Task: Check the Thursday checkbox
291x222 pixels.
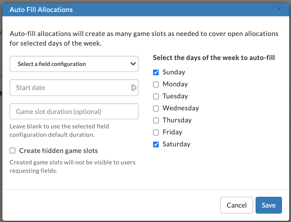Action: 156,120
